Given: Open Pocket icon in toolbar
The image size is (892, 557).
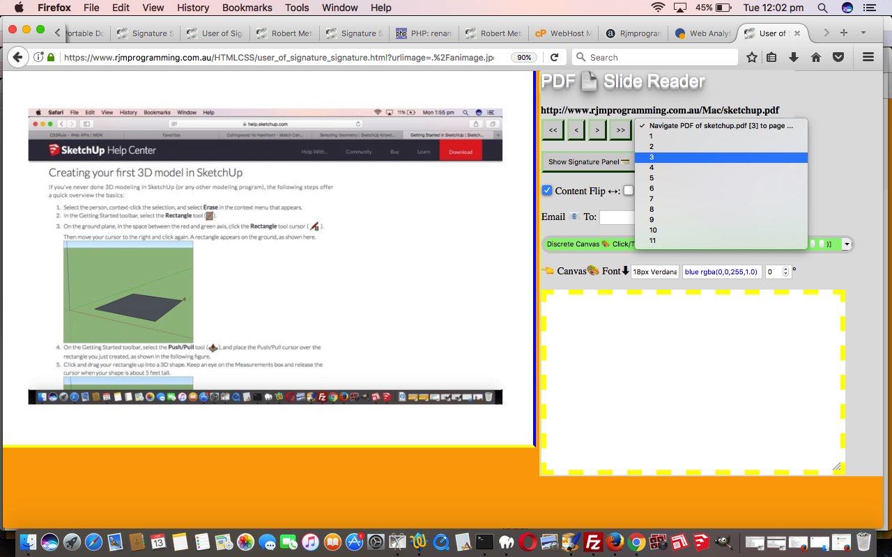Looking at the screenshot, I should [838, 57].
